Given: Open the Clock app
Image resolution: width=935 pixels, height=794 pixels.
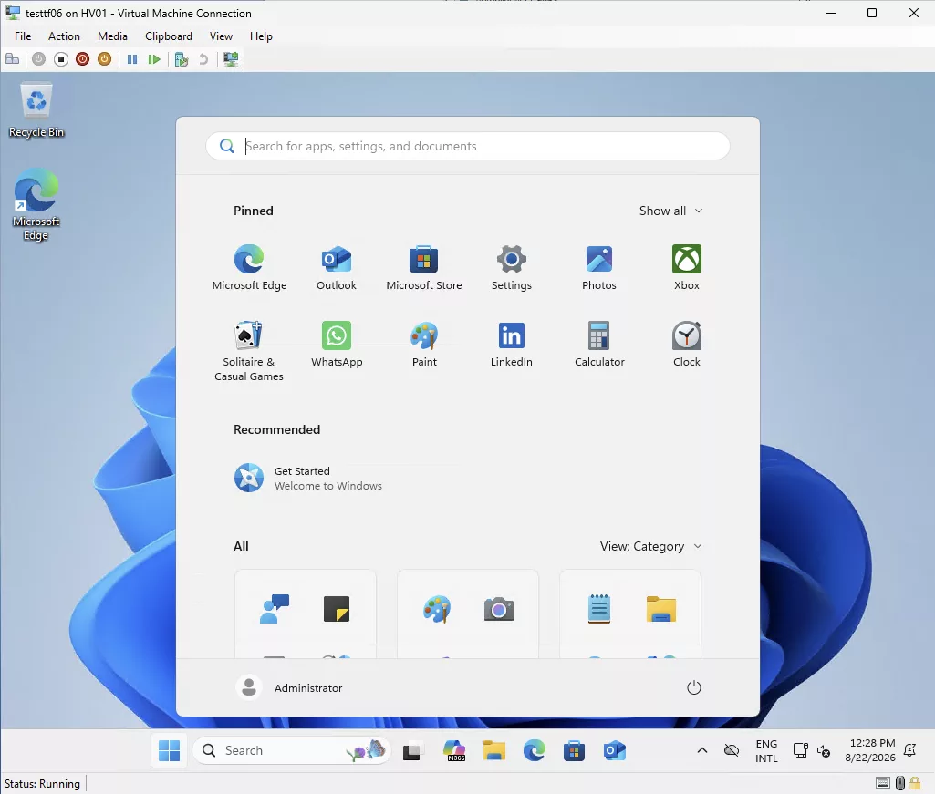Looking at the screenshot, I should (x=687, y=344).
